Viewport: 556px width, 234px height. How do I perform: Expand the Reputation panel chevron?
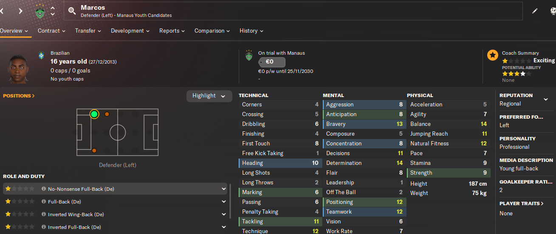tap(546, 100)
